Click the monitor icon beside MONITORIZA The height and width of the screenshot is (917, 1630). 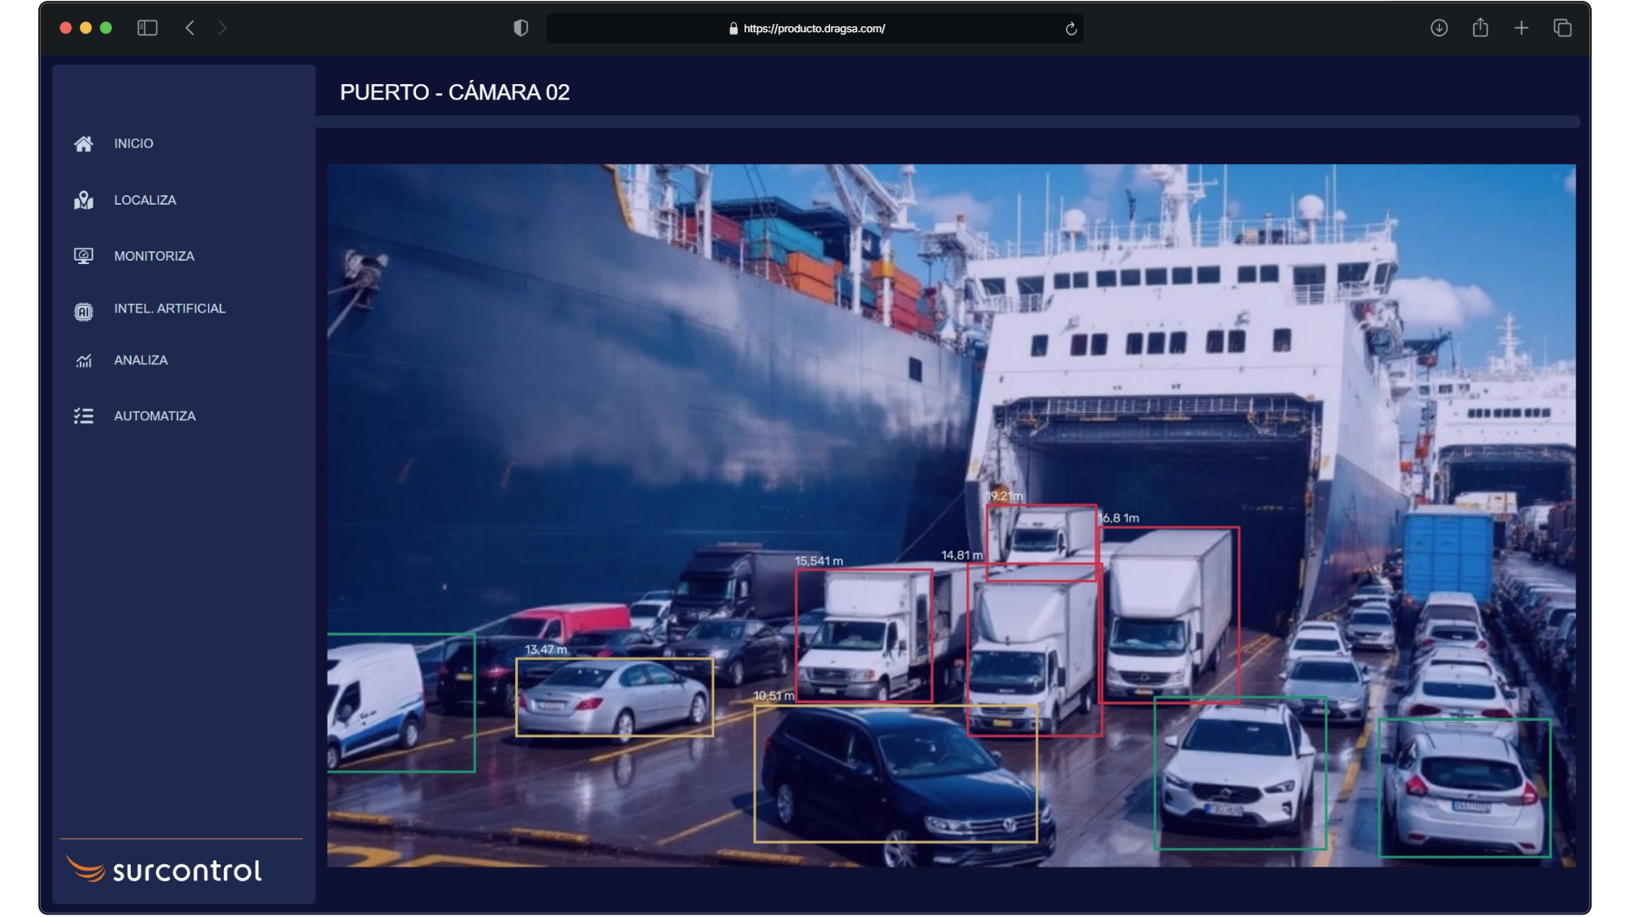click(x=83, y=256)
